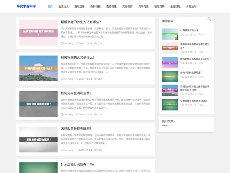Image resolution: width=230 pixels, height=173 pixels.
Task: Click sidebar thumbnail for 粳米是什么米
Action: pos(170,62)
